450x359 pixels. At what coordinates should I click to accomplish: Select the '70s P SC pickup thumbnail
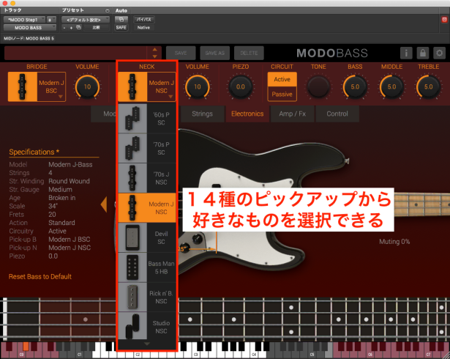tap(132, 148)
